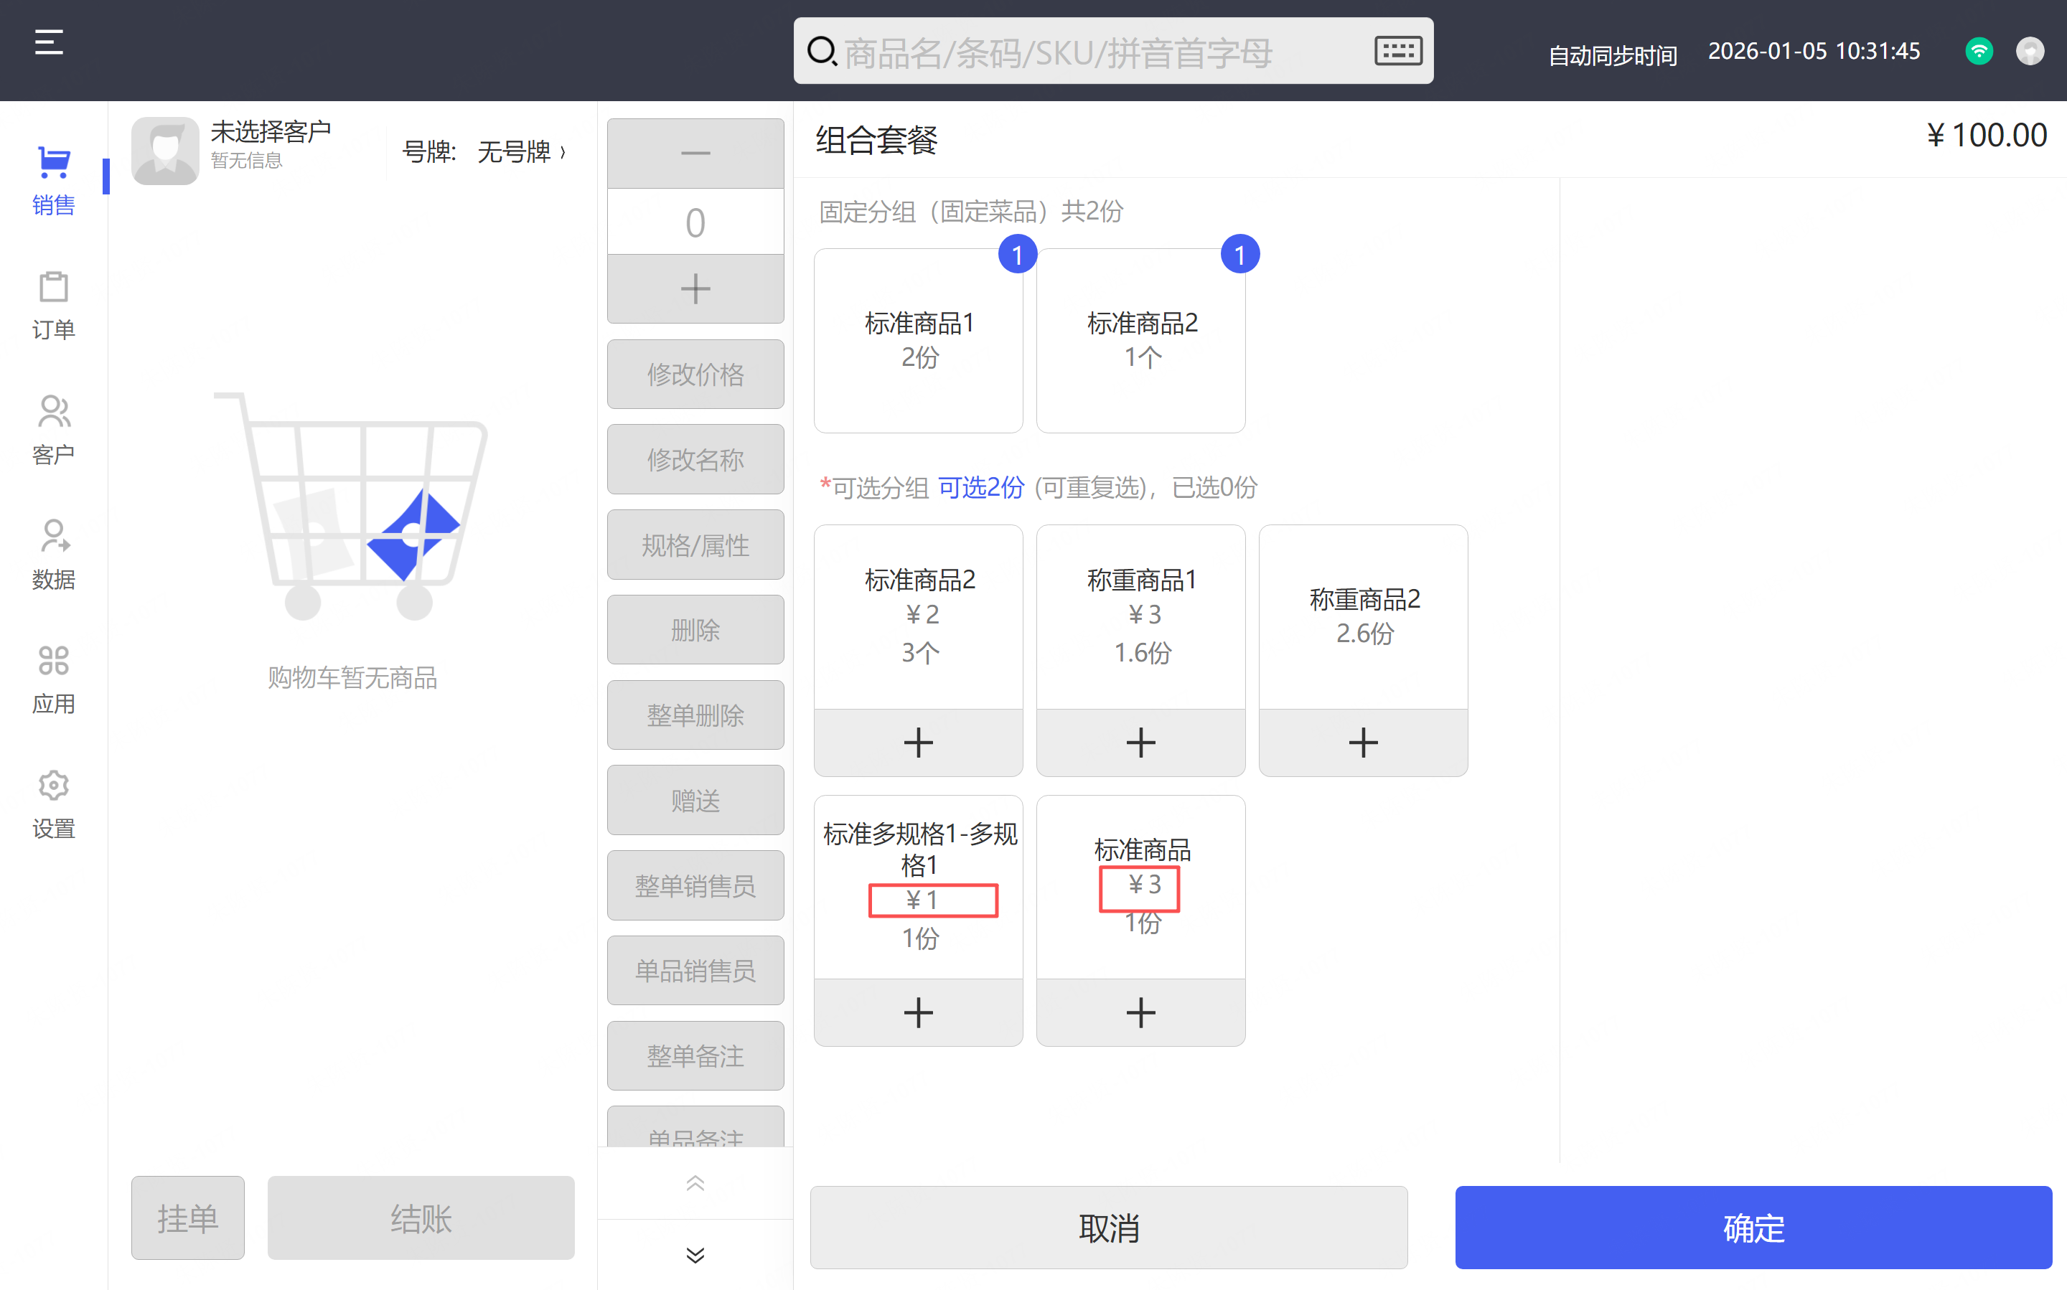Open the 设置 settings gear
2067x1290 pixels.
point(53,804)
